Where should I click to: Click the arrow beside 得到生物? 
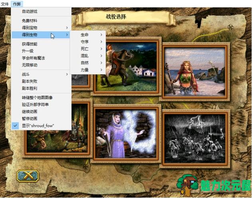pos(67,35)
